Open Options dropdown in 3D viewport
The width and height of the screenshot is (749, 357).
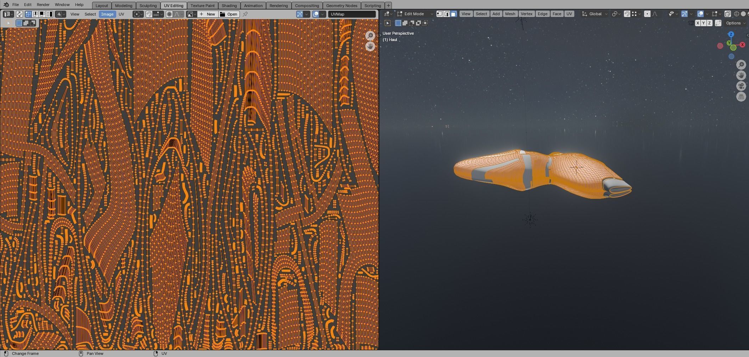(x=736, y=23)
